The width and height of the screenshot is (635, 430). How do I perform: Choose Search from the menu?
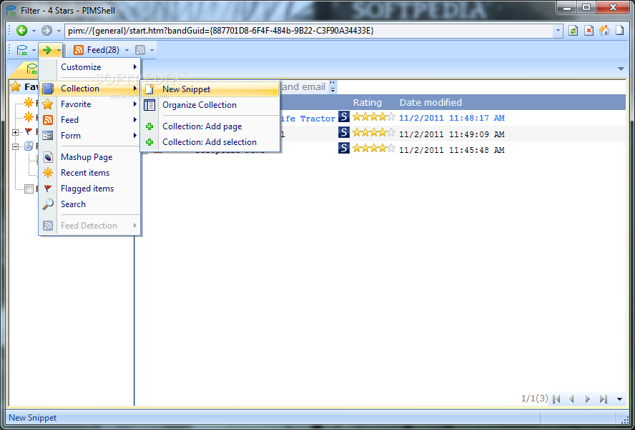click(x=90, y=204)
